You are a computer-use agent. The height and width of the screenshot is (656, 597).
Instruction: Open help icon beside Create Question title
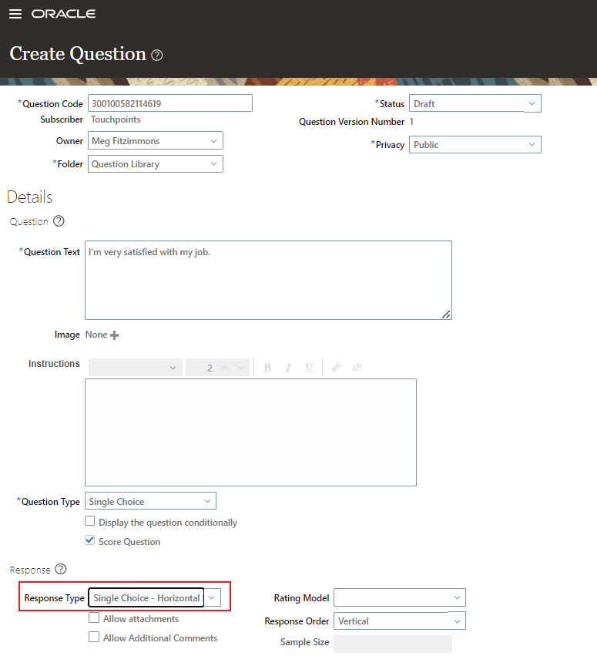157,56
